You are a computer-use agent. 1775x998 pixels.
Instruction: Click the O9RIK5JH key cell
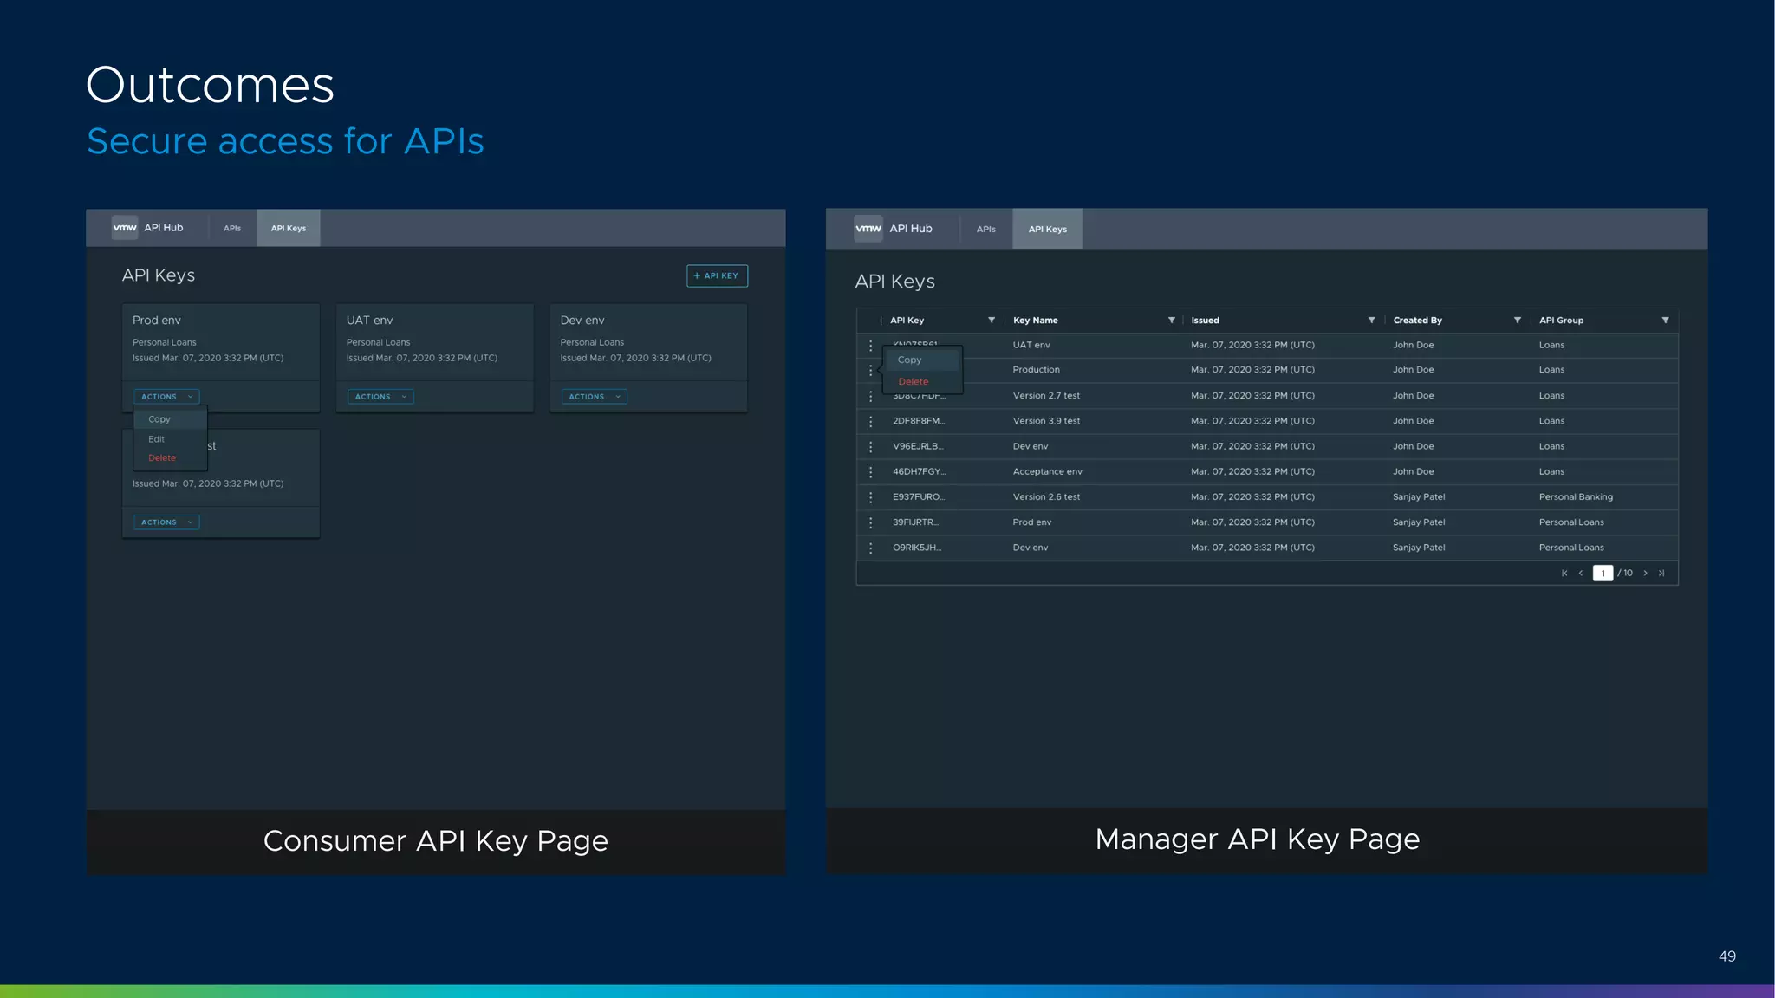tap(917, 548)
